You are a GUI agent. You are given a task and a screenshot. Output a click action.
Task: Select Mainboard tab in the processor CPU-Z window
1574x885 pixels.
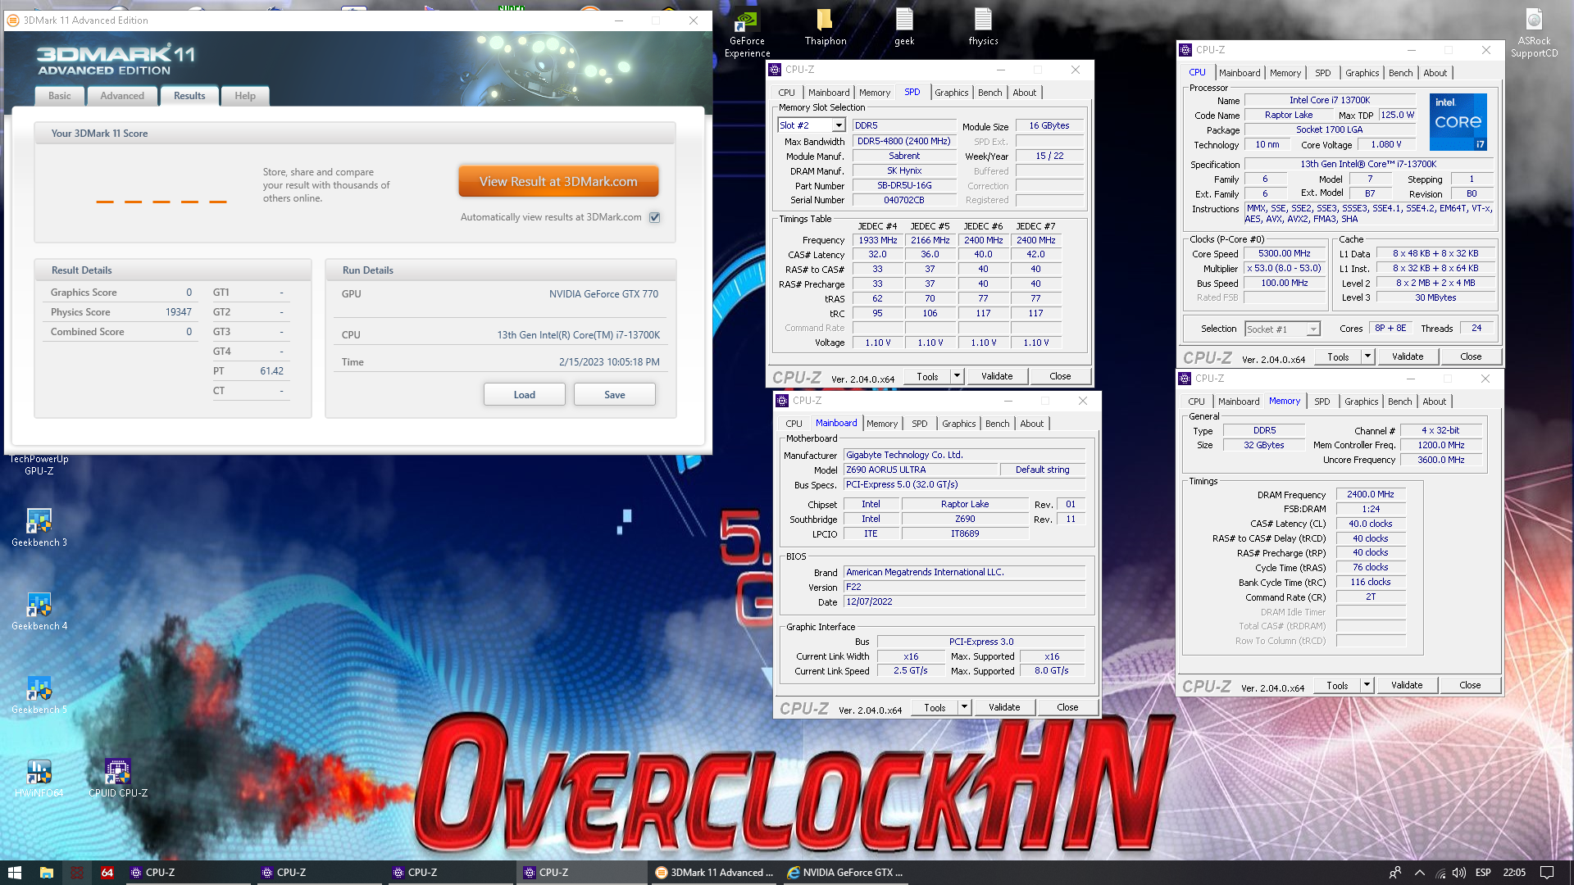1239,73
